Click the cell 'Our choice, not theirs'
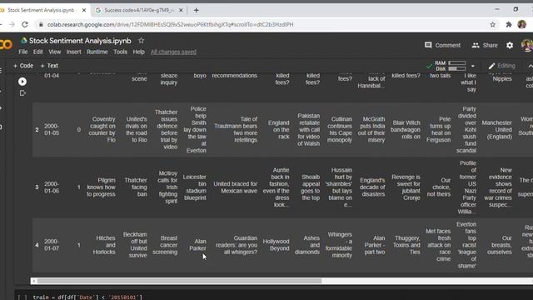 [x=439, y=187]
